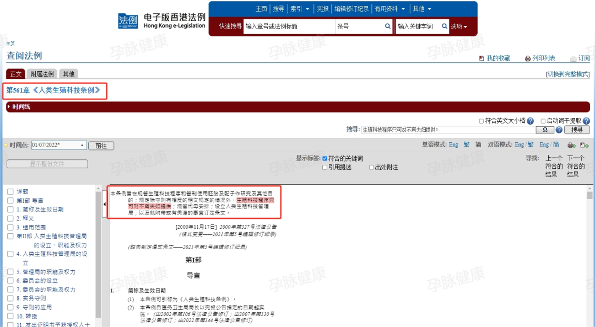Click the in-document 搜寻 text field

point(448,130)
